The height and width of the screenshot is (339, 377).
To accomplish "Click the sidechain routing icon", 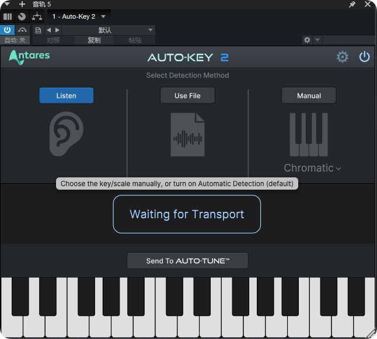I will 22,30.
